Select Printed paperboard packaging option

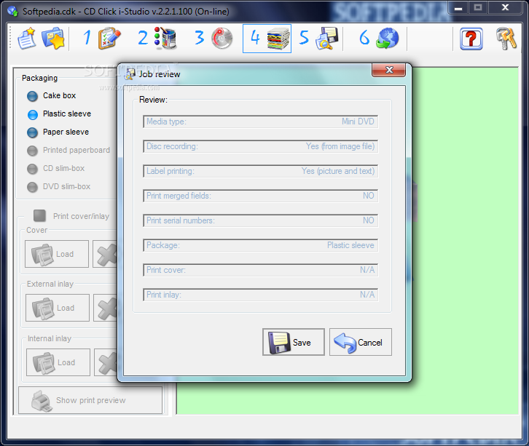[68, 151]
